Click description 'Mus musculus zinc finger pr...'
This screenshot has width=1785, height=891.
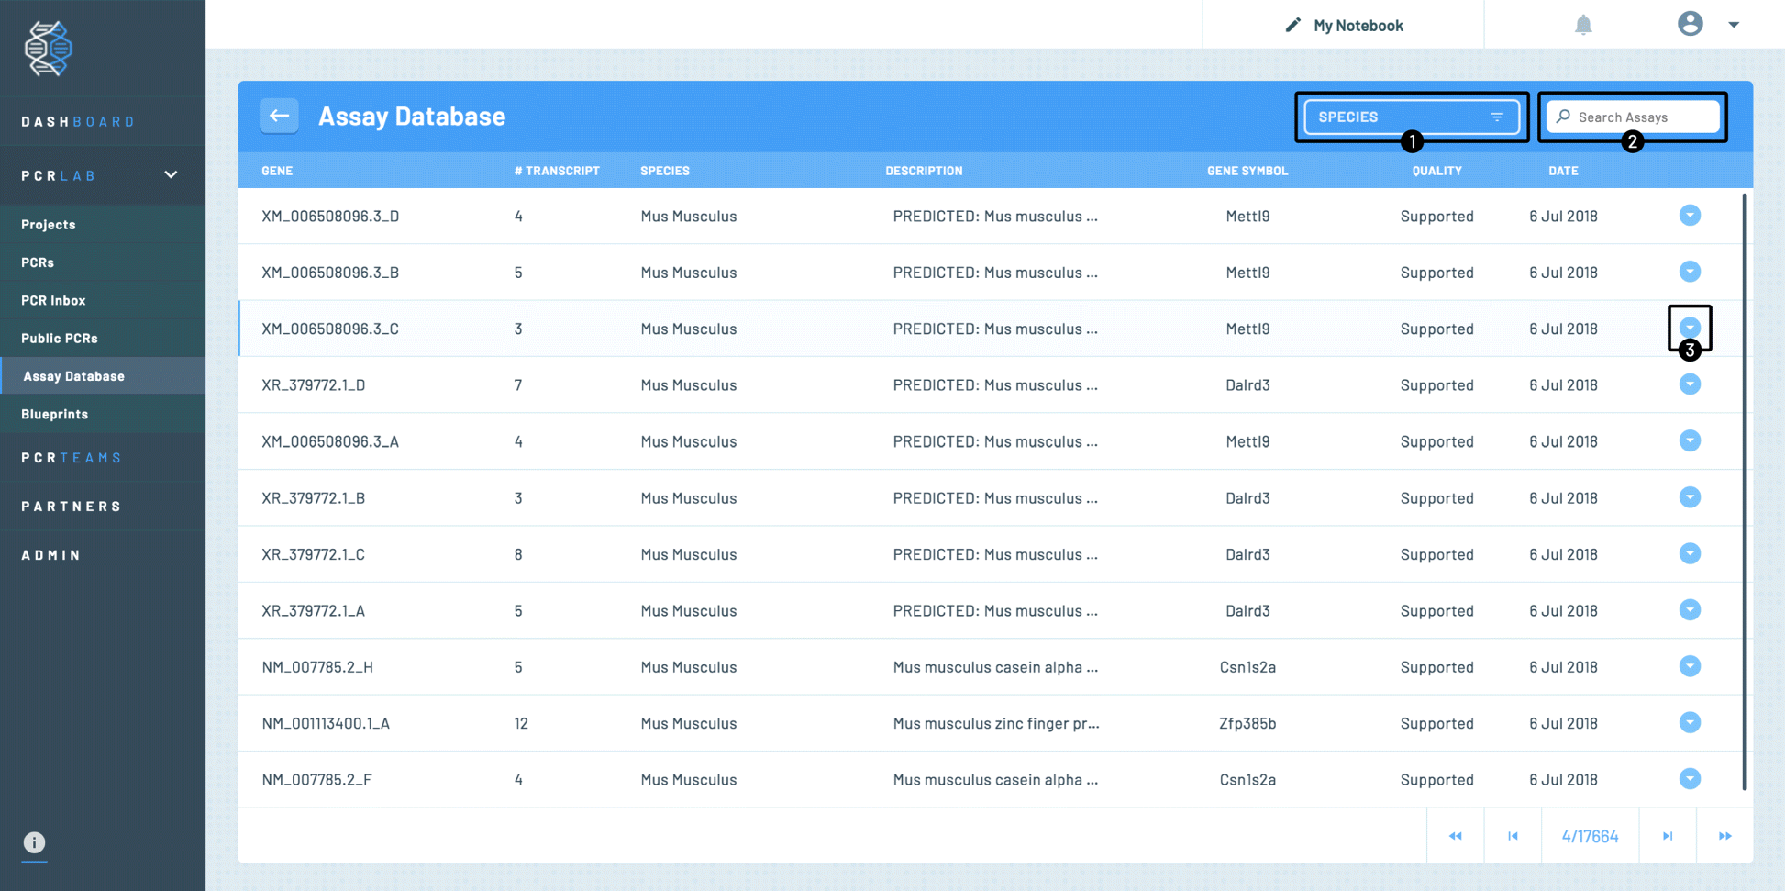[x=996, y=723]
